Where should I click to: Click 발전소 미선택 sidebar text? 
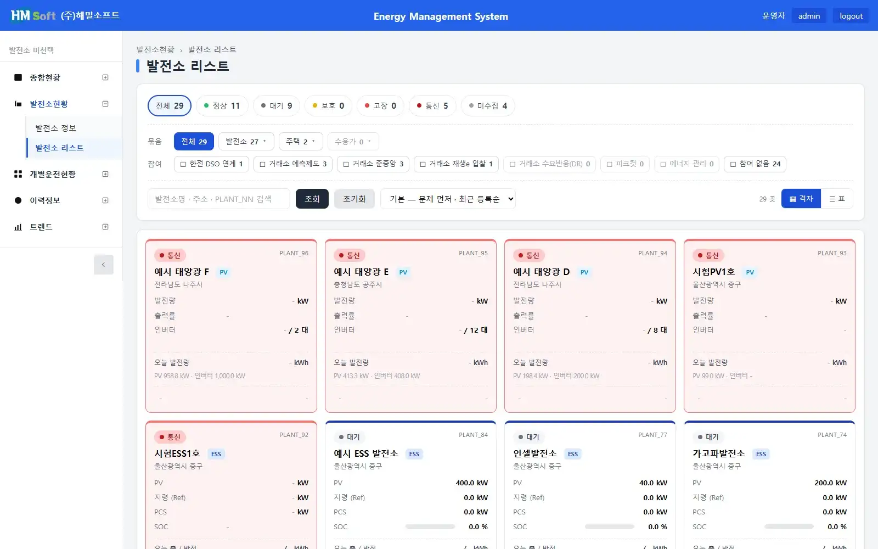(31, 51)
